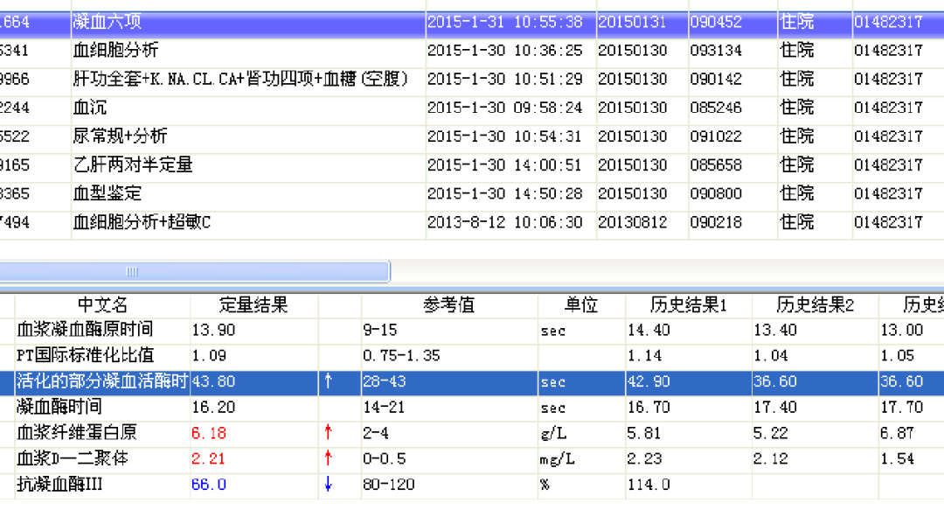Click the 单位 column header
The height and width of the screenshot is (510, 944).
click(581, 305)
